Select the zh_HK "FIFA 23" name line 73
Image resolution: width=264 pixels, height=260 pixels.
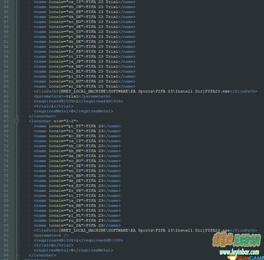pos(77,151)
